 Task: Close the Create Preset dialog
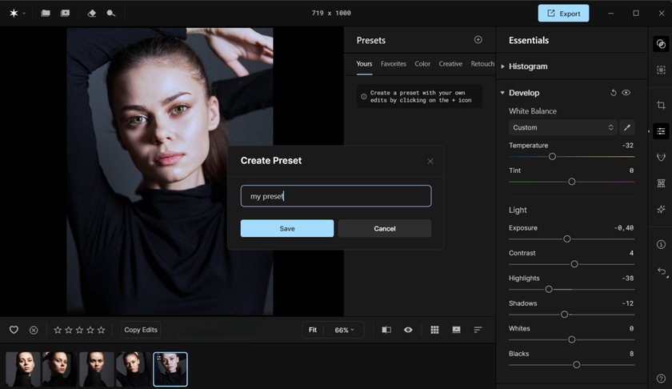point(430,161)
